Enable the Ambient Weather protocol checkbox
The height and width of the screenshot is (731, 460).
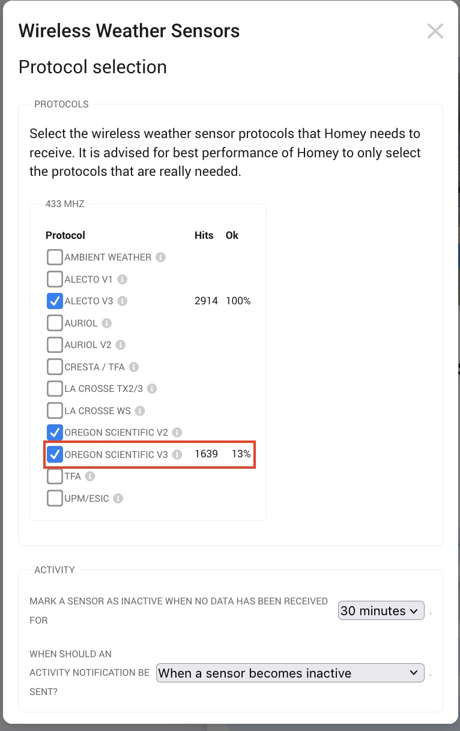click(55, 257)
